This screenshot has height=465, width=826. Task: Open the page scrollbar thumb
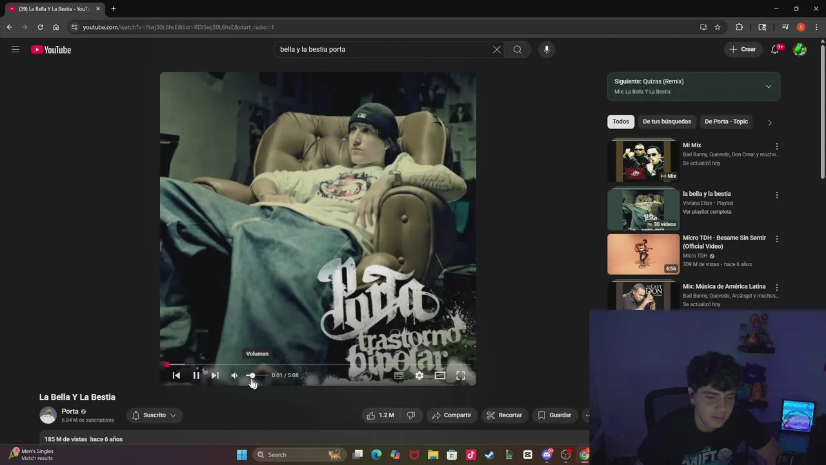coord(823,111)
